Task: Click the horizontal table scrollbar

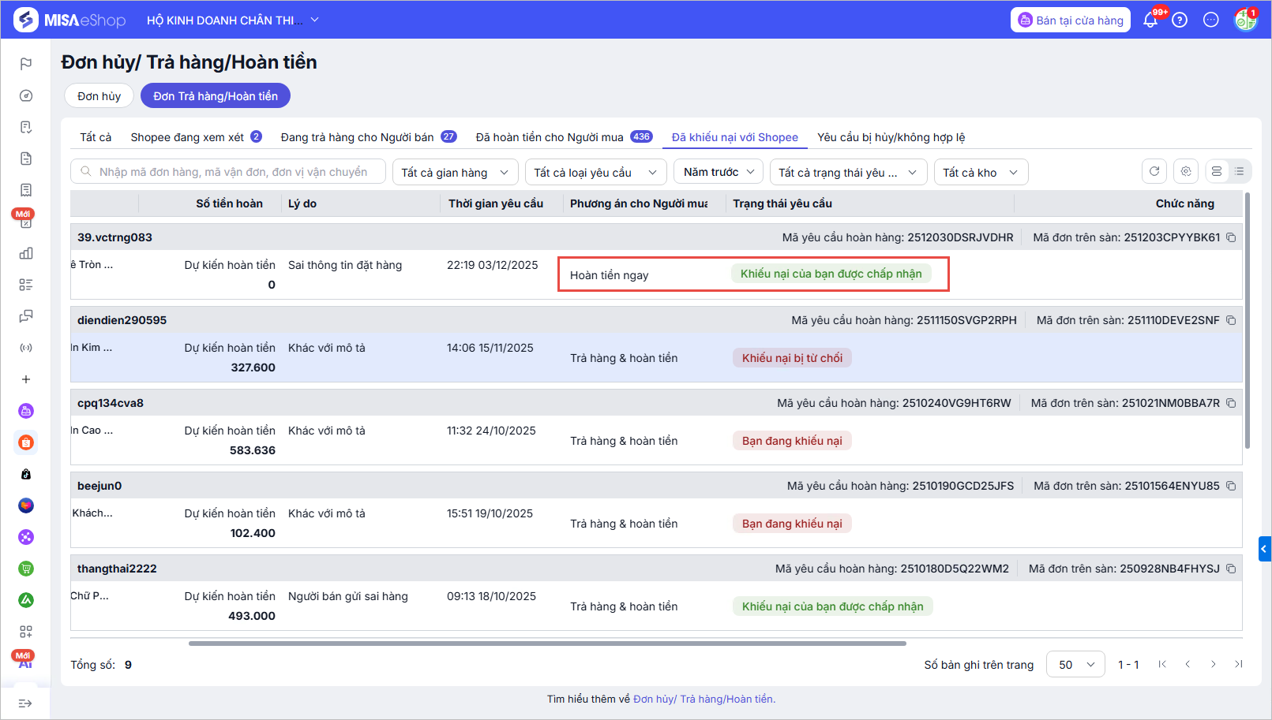Action: pyautogui.click(x=546, y=644)
